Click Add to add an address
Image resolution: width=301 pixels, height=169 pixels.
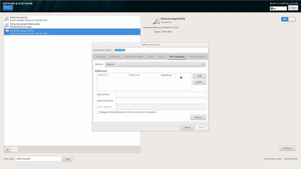(199, 76)
